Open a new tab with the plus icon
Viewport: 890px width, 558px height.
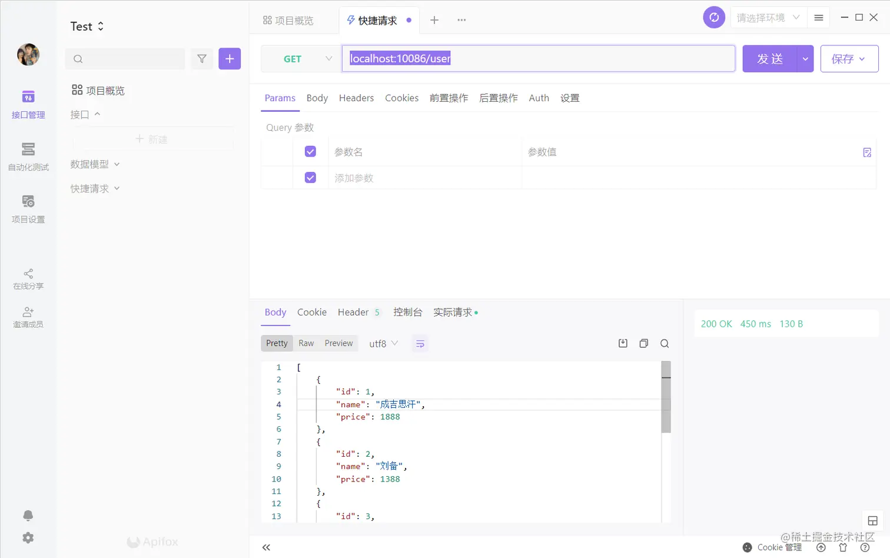point(434,20)
